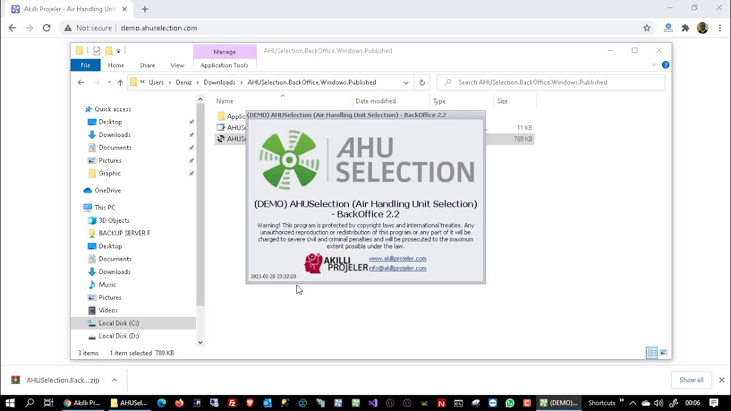The image size is (731, 411).
Task: Select the Application Tools ribbon tab
Action: coord(224,65)
